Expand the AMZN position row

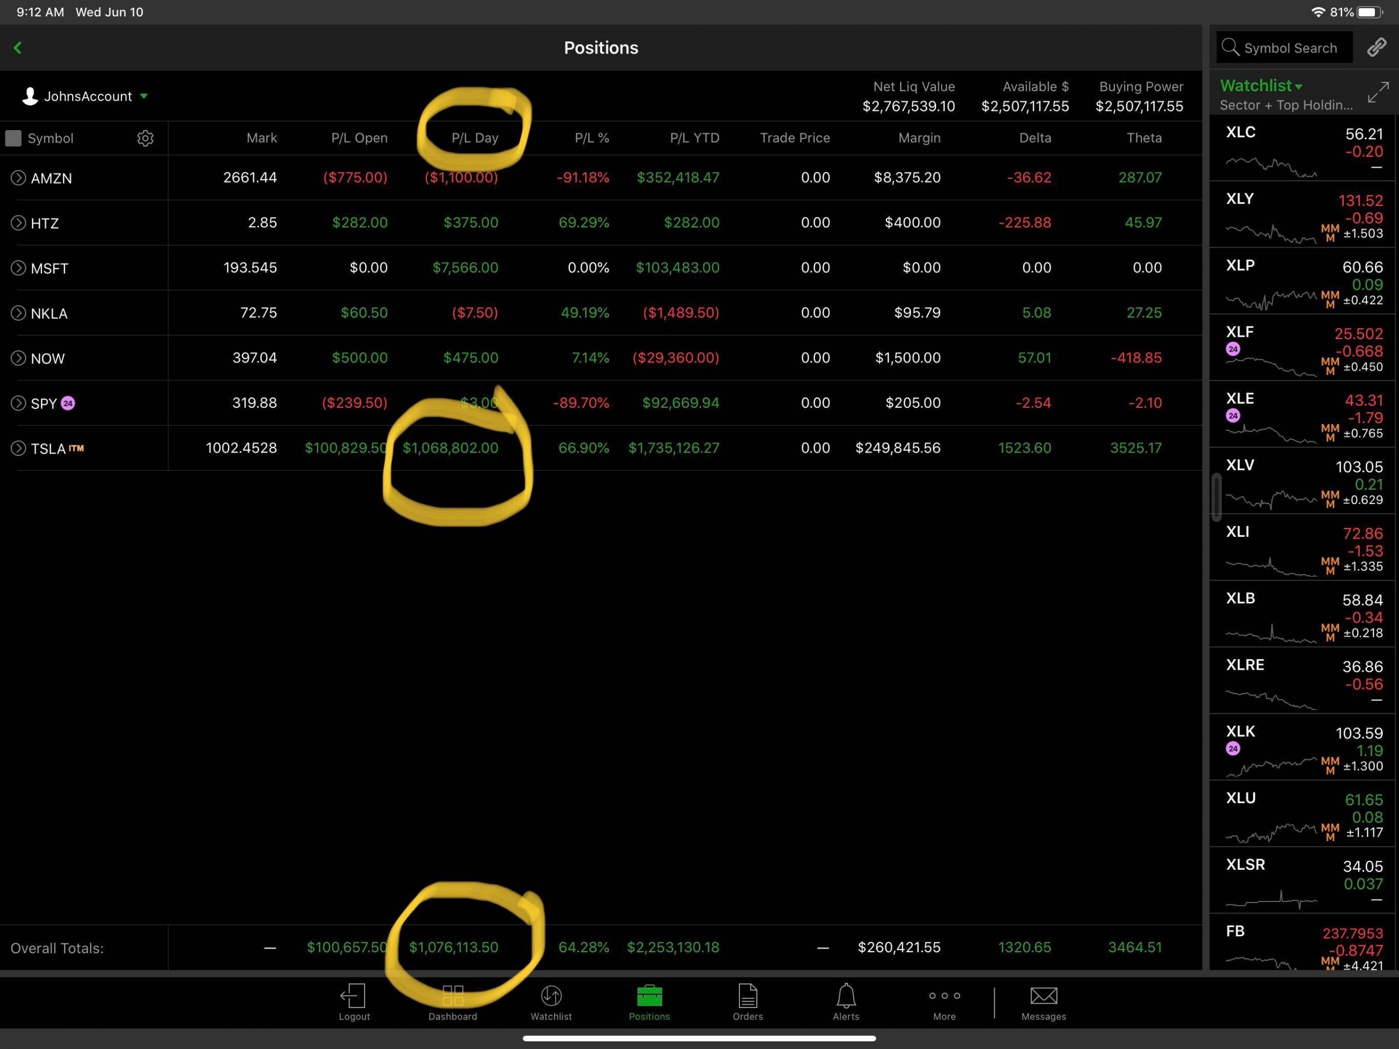(x=19, y=178)
